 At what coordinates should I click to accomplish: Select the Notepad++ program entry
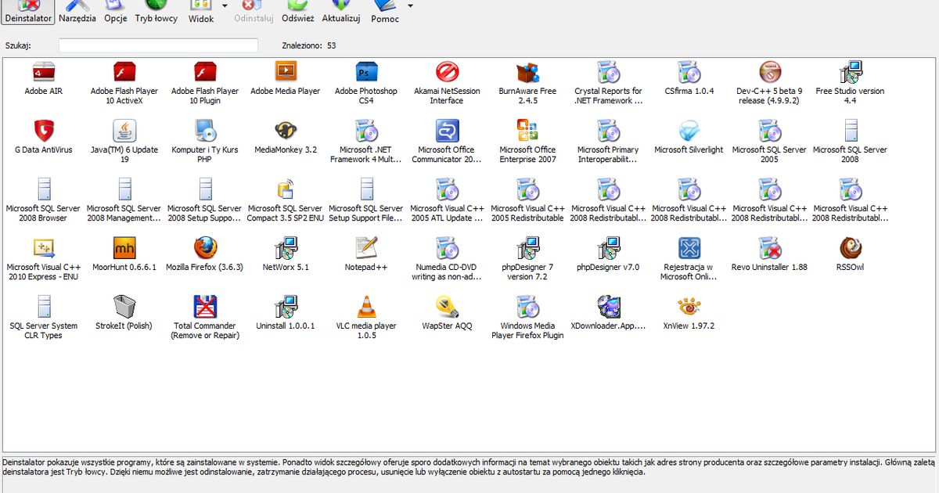[366, 250]
